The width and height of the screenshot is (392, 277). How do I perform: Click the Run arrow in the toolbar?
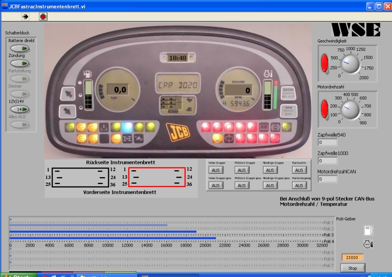tap(25, 17)
